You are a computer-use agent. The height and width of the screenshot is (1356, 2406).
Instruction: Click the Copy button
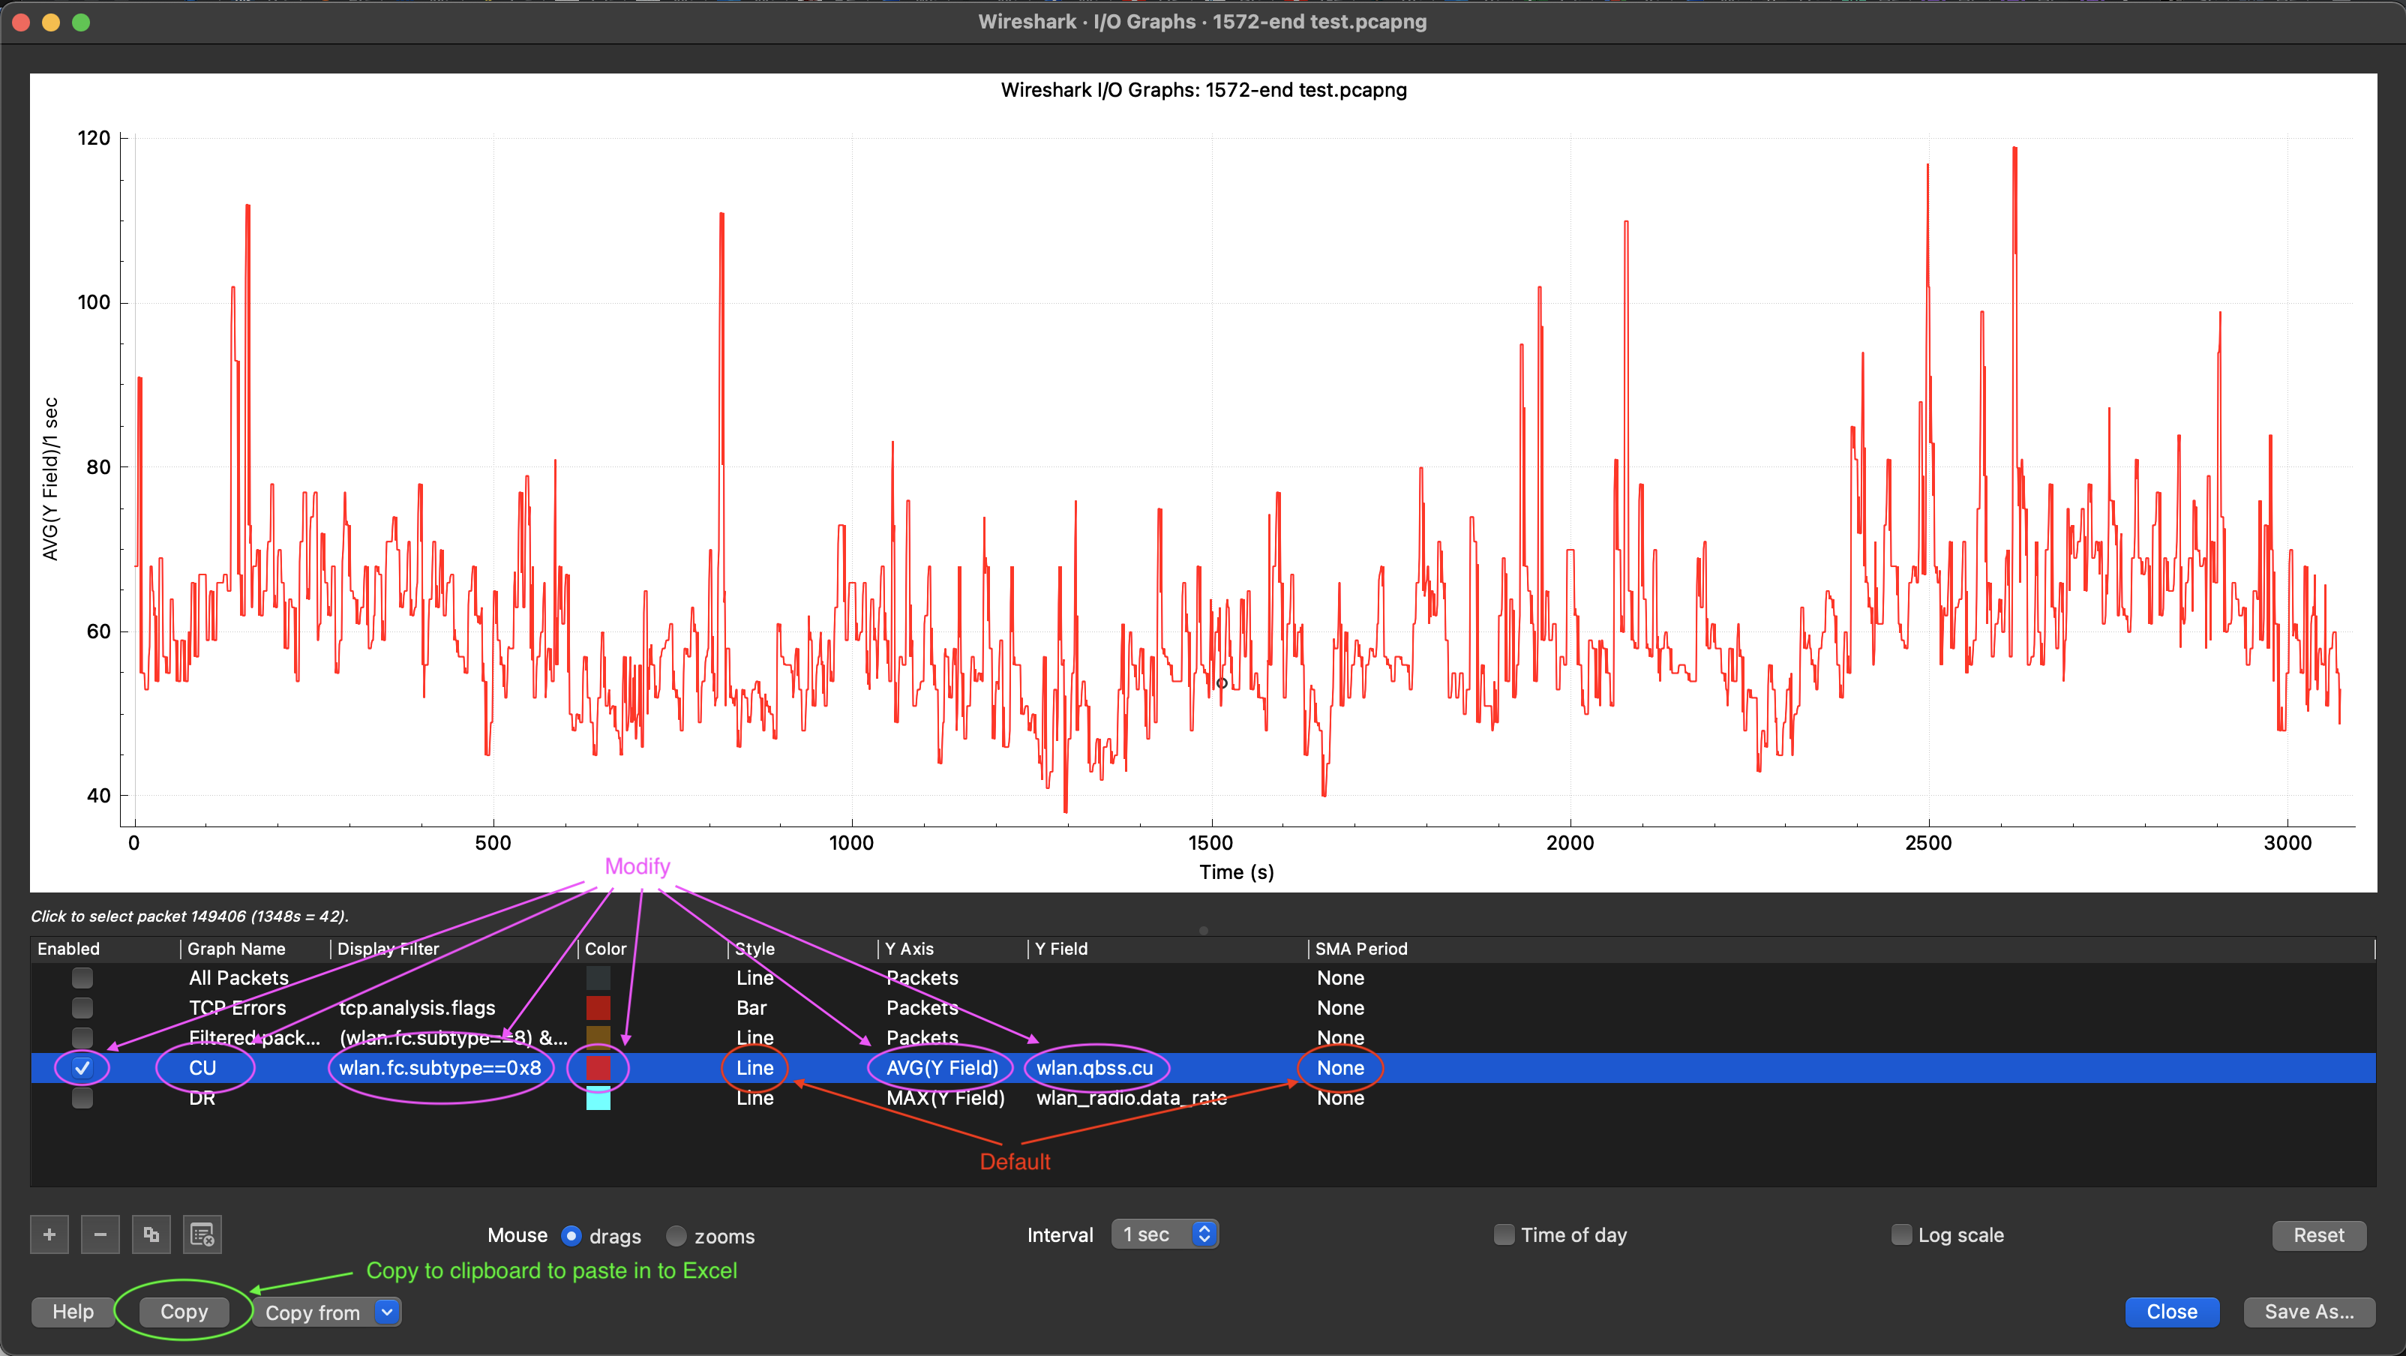[x=184, y=1311]
